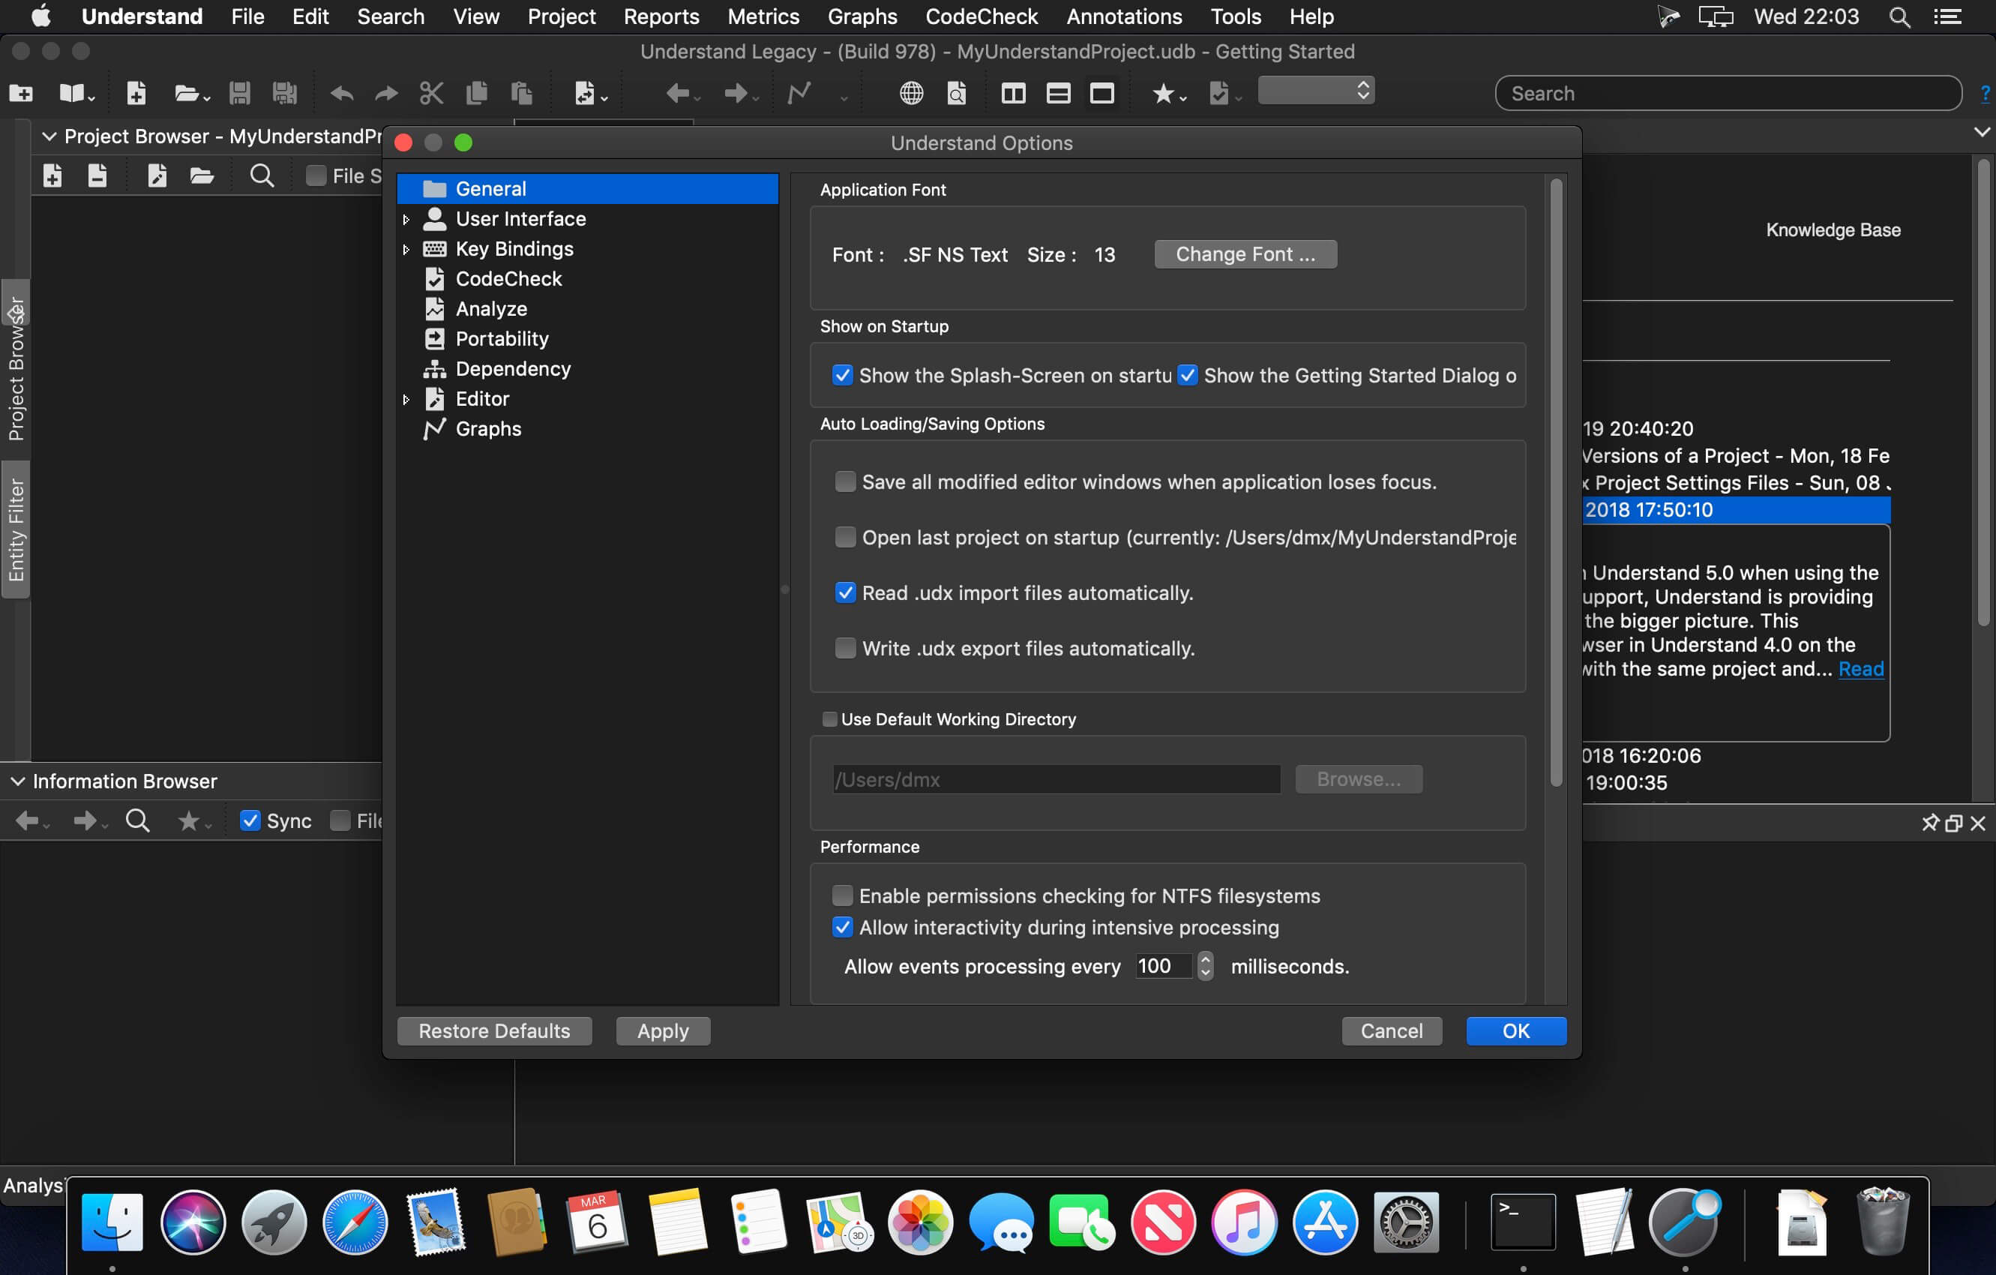Screen dimensions: 1996x1275
Task: Click the events processing milliseconds field
Action: tap(1164, 966)
